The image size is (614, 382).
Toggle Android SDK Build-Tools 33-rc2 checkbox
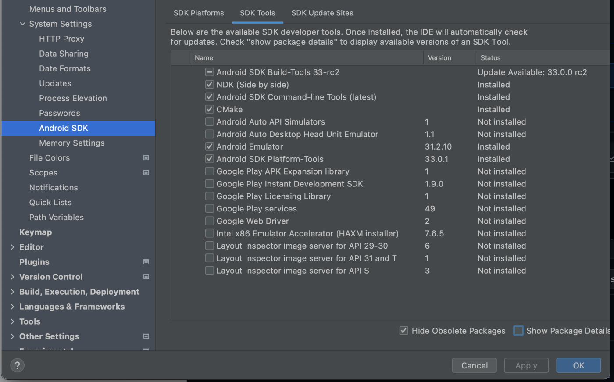(x=210, y=72)
